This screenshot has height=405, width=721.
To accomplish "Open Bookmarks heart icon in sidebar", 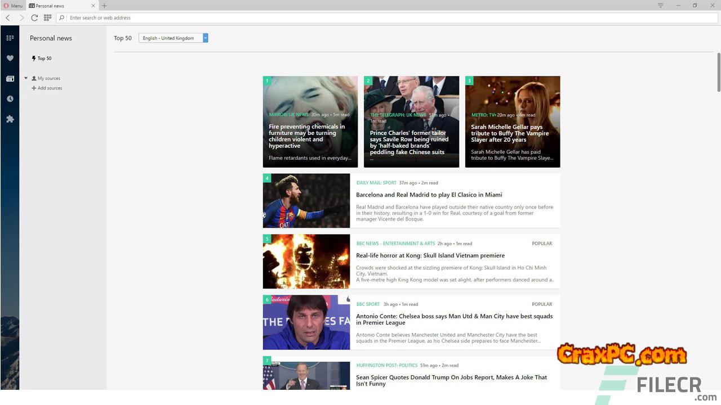I will point(10,58).
